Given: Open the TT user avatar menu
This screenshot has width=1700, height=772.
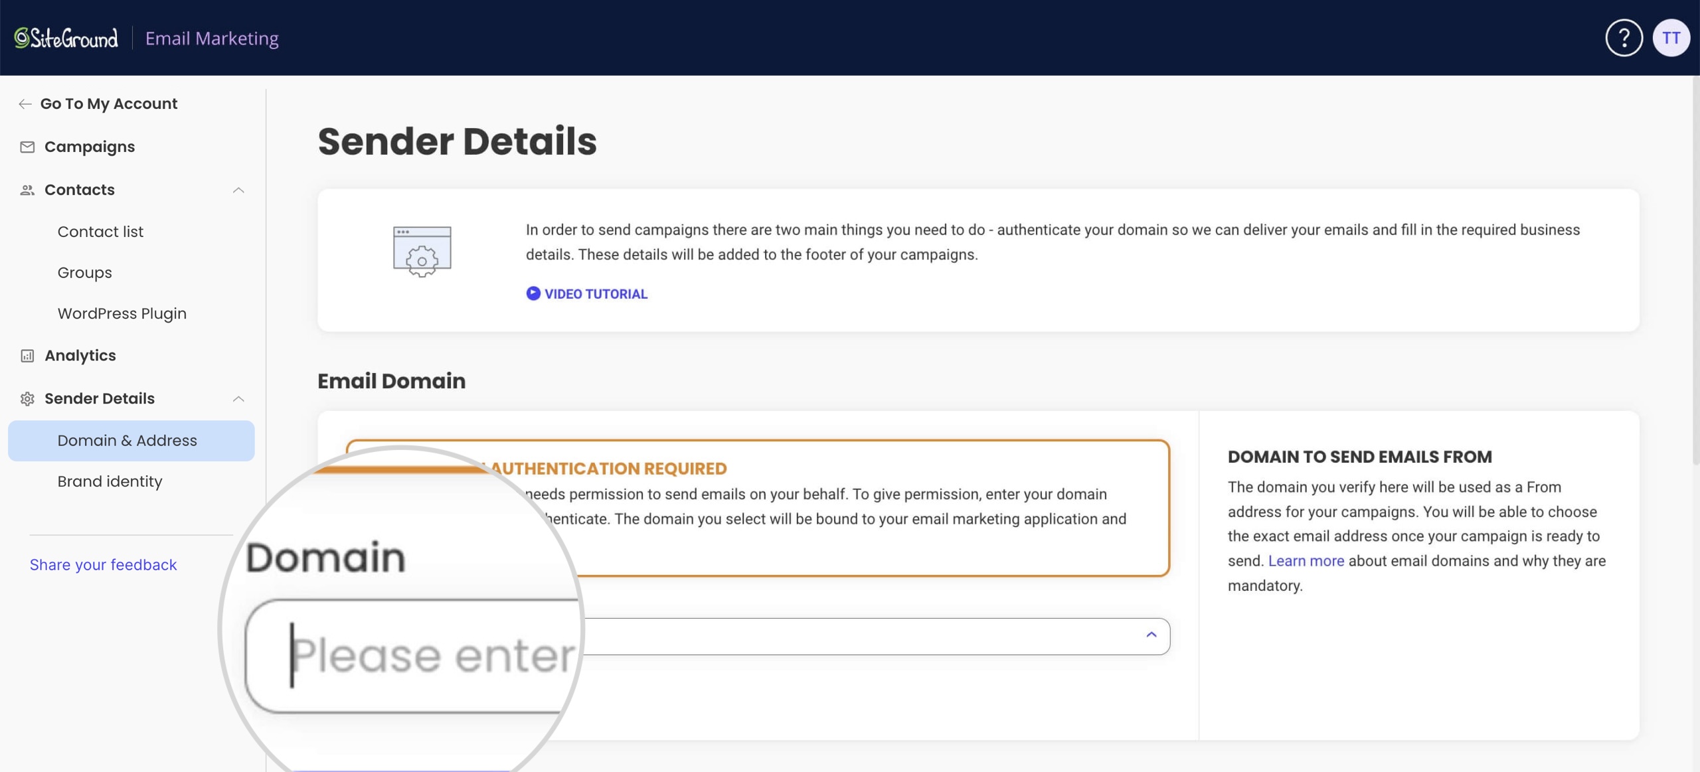Looking at the screenshot, I should click(x=1671, y=38).
